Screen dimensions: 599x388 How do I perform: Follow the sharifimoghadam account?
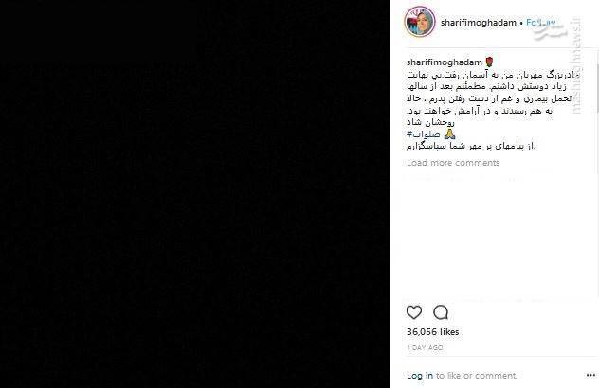tap(541, 23)
